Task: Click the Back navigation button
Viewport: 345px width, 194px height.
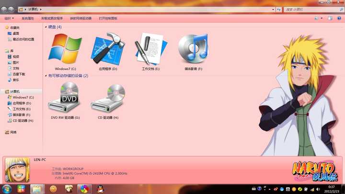Action: pyautogui.click(x=4, y=9)
